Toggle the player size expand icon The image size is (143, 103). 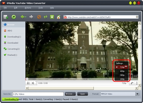tap(132, 83)
